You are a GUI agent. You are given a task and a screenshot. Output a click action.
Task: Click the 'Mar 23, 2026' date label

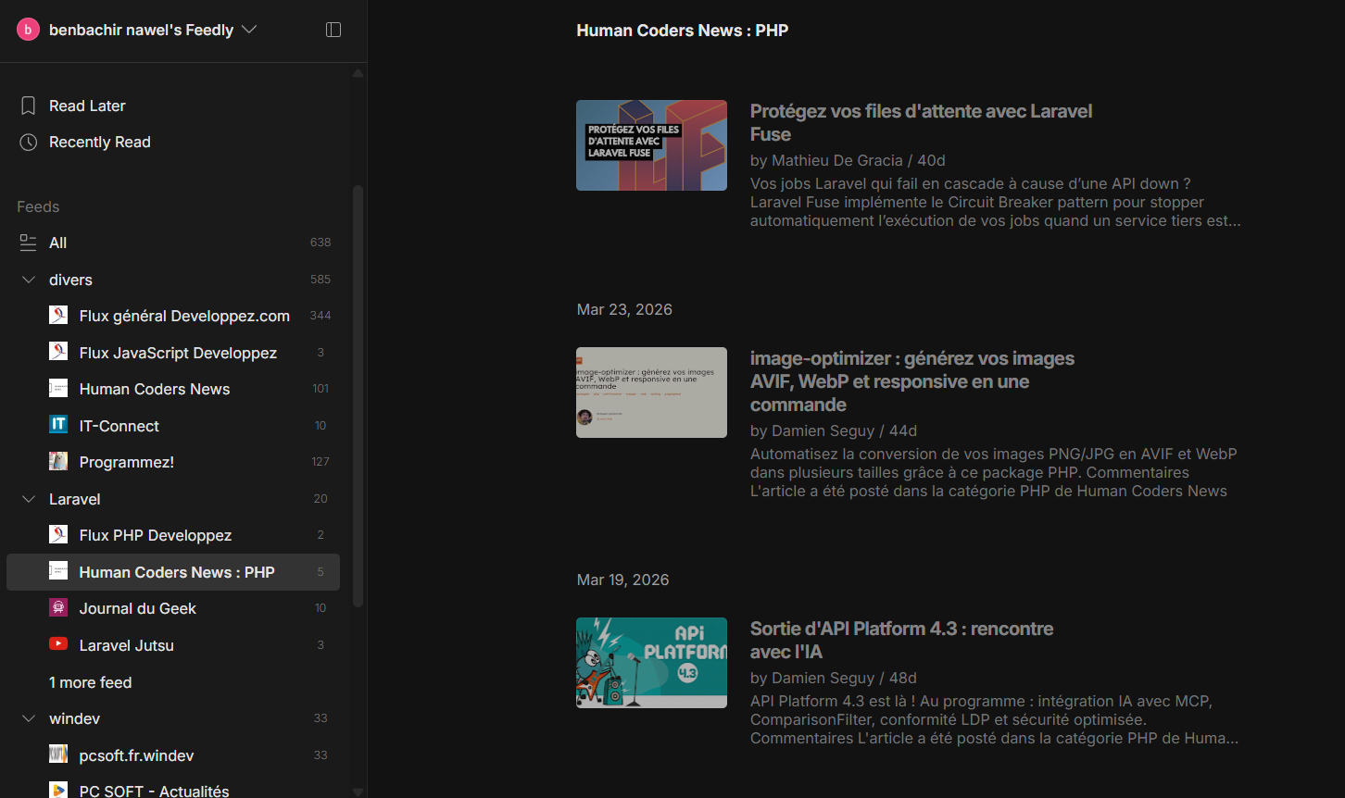tap(624, 309)
